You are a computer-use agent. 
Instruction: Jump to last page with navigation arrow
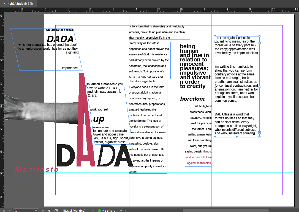[x=49, y=210]
